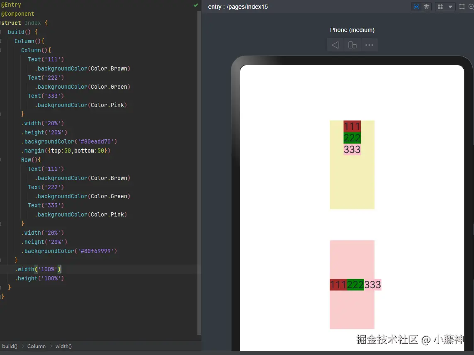Screen dimensions: 474x355
Task: Click the .width('100%') code line
Action: click(x=38, y=269)
